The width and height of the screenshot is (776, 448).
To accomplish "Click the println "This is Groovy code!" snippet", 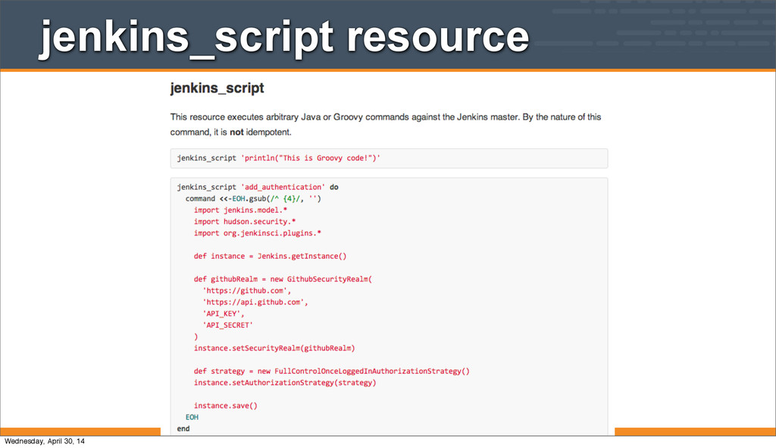I will (311, 158).
